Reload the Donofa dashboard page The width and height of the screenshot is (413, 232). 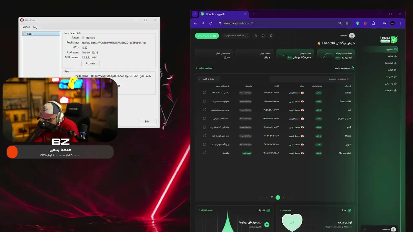coord(211,23)
